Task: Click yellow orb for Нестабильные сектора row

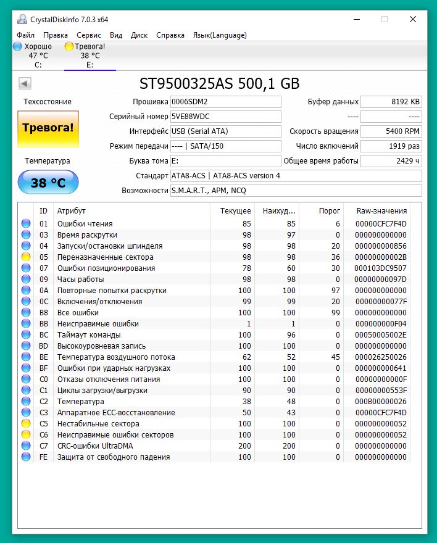Action: pos(26,424)
